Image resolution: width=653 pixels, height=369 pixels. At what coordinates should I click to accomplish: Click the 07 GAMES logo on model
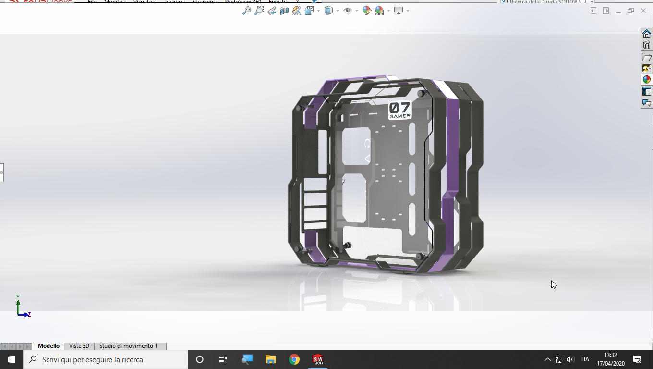[400, 110]
